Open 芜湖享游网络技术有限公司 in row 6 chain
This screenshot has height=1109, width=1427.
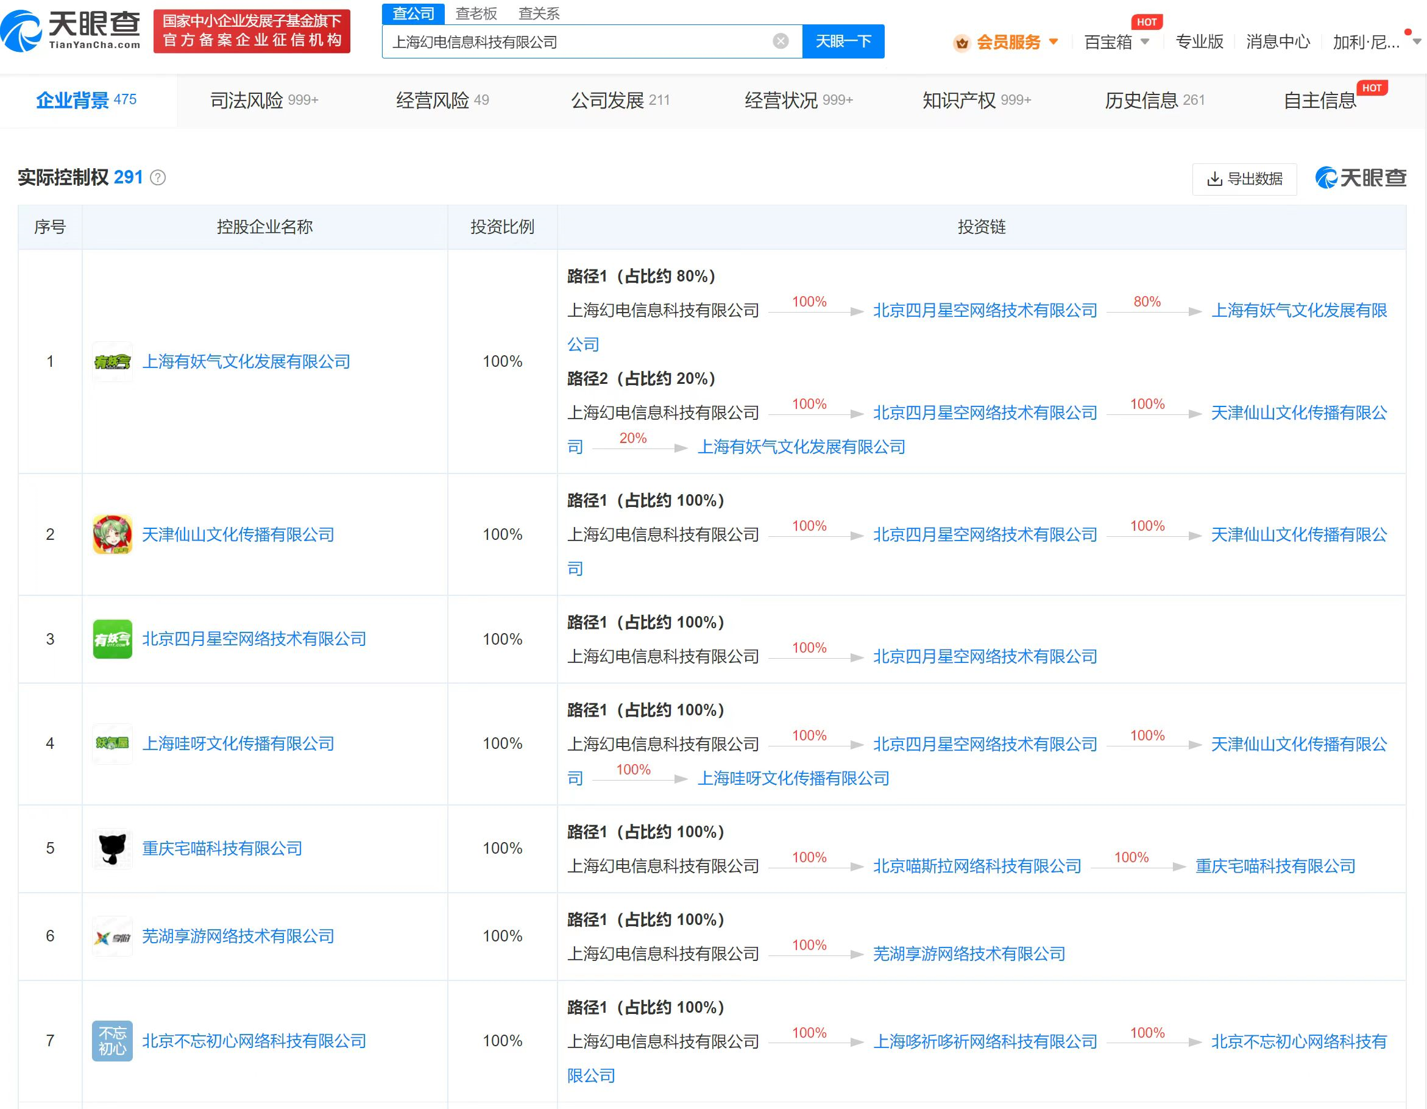click(969, 954)
